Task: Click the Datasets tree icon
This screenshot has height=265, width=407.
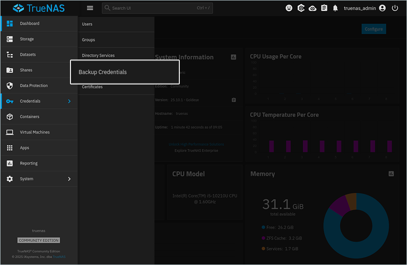Action: [x=9, y=55]
